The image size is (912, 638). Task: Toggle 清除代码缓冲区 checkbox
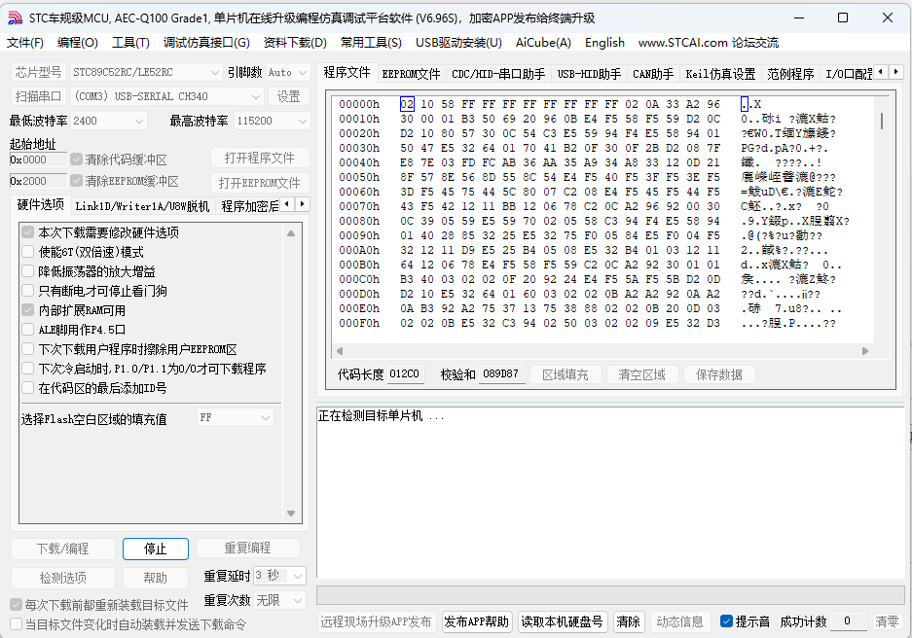[76, 159]
